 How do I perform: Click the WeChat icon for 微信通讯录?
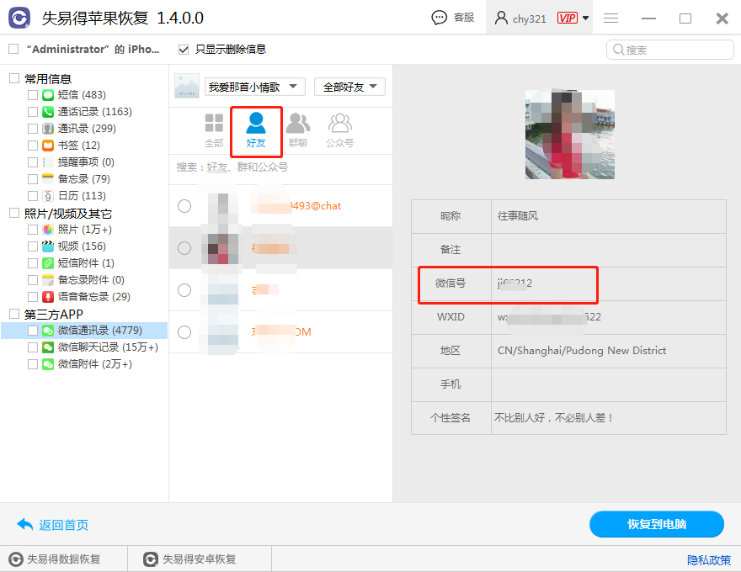pyautogui.click(x=48, y=331)
